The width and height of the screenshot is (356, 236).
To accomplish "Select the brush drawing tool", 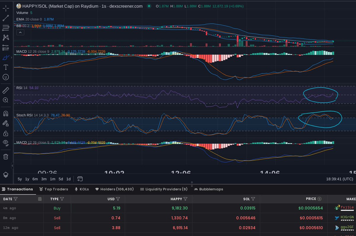I will pos(6,57).
